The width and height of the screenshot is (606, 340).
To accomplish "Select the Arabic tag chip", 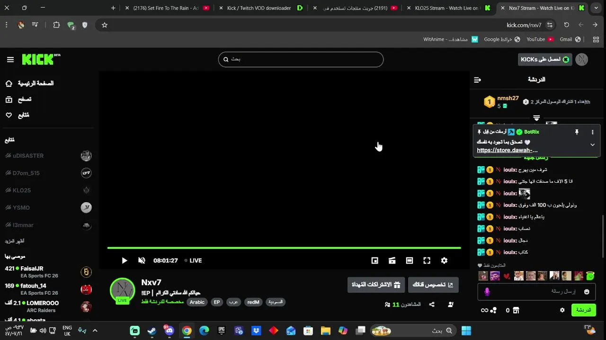I will [197, 302].
